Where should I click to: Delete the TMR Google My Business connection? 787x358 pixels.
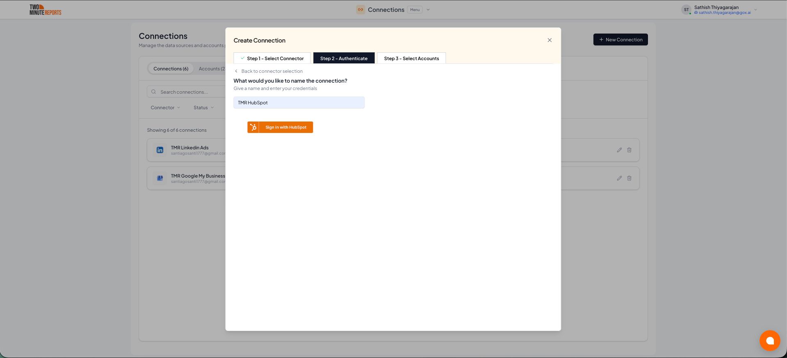click(629, 178)
